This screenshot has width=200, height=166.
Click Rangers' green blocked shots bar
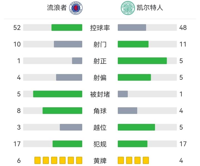[x=57, y=94]
